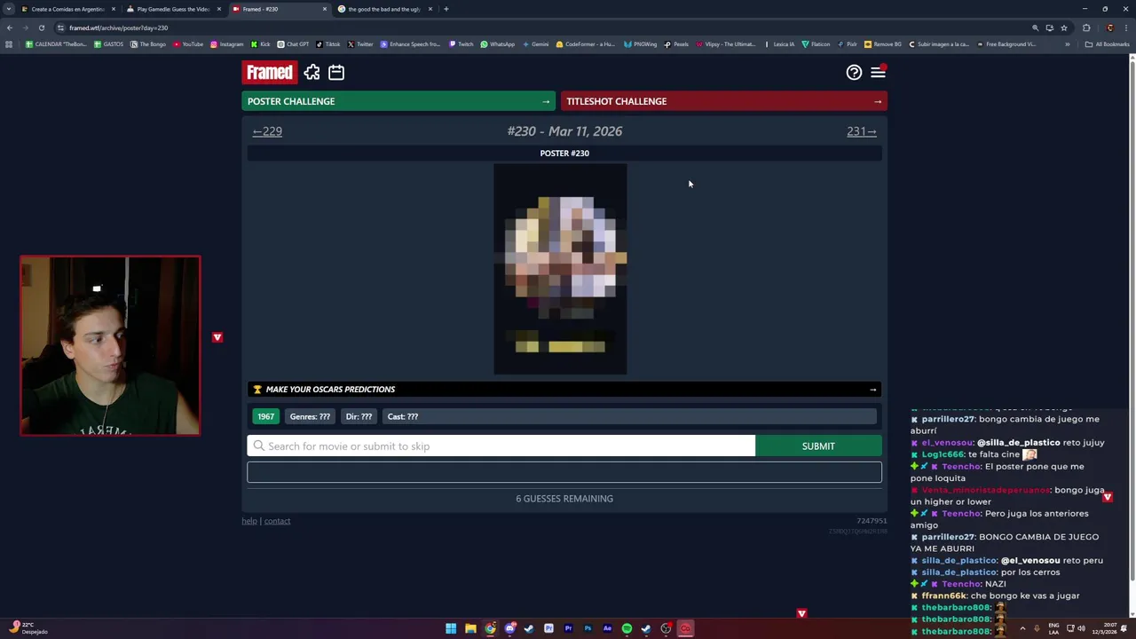Open the tab search dropdown arrow
This screenshot has height=639, width=1136.
click(9, 9)
